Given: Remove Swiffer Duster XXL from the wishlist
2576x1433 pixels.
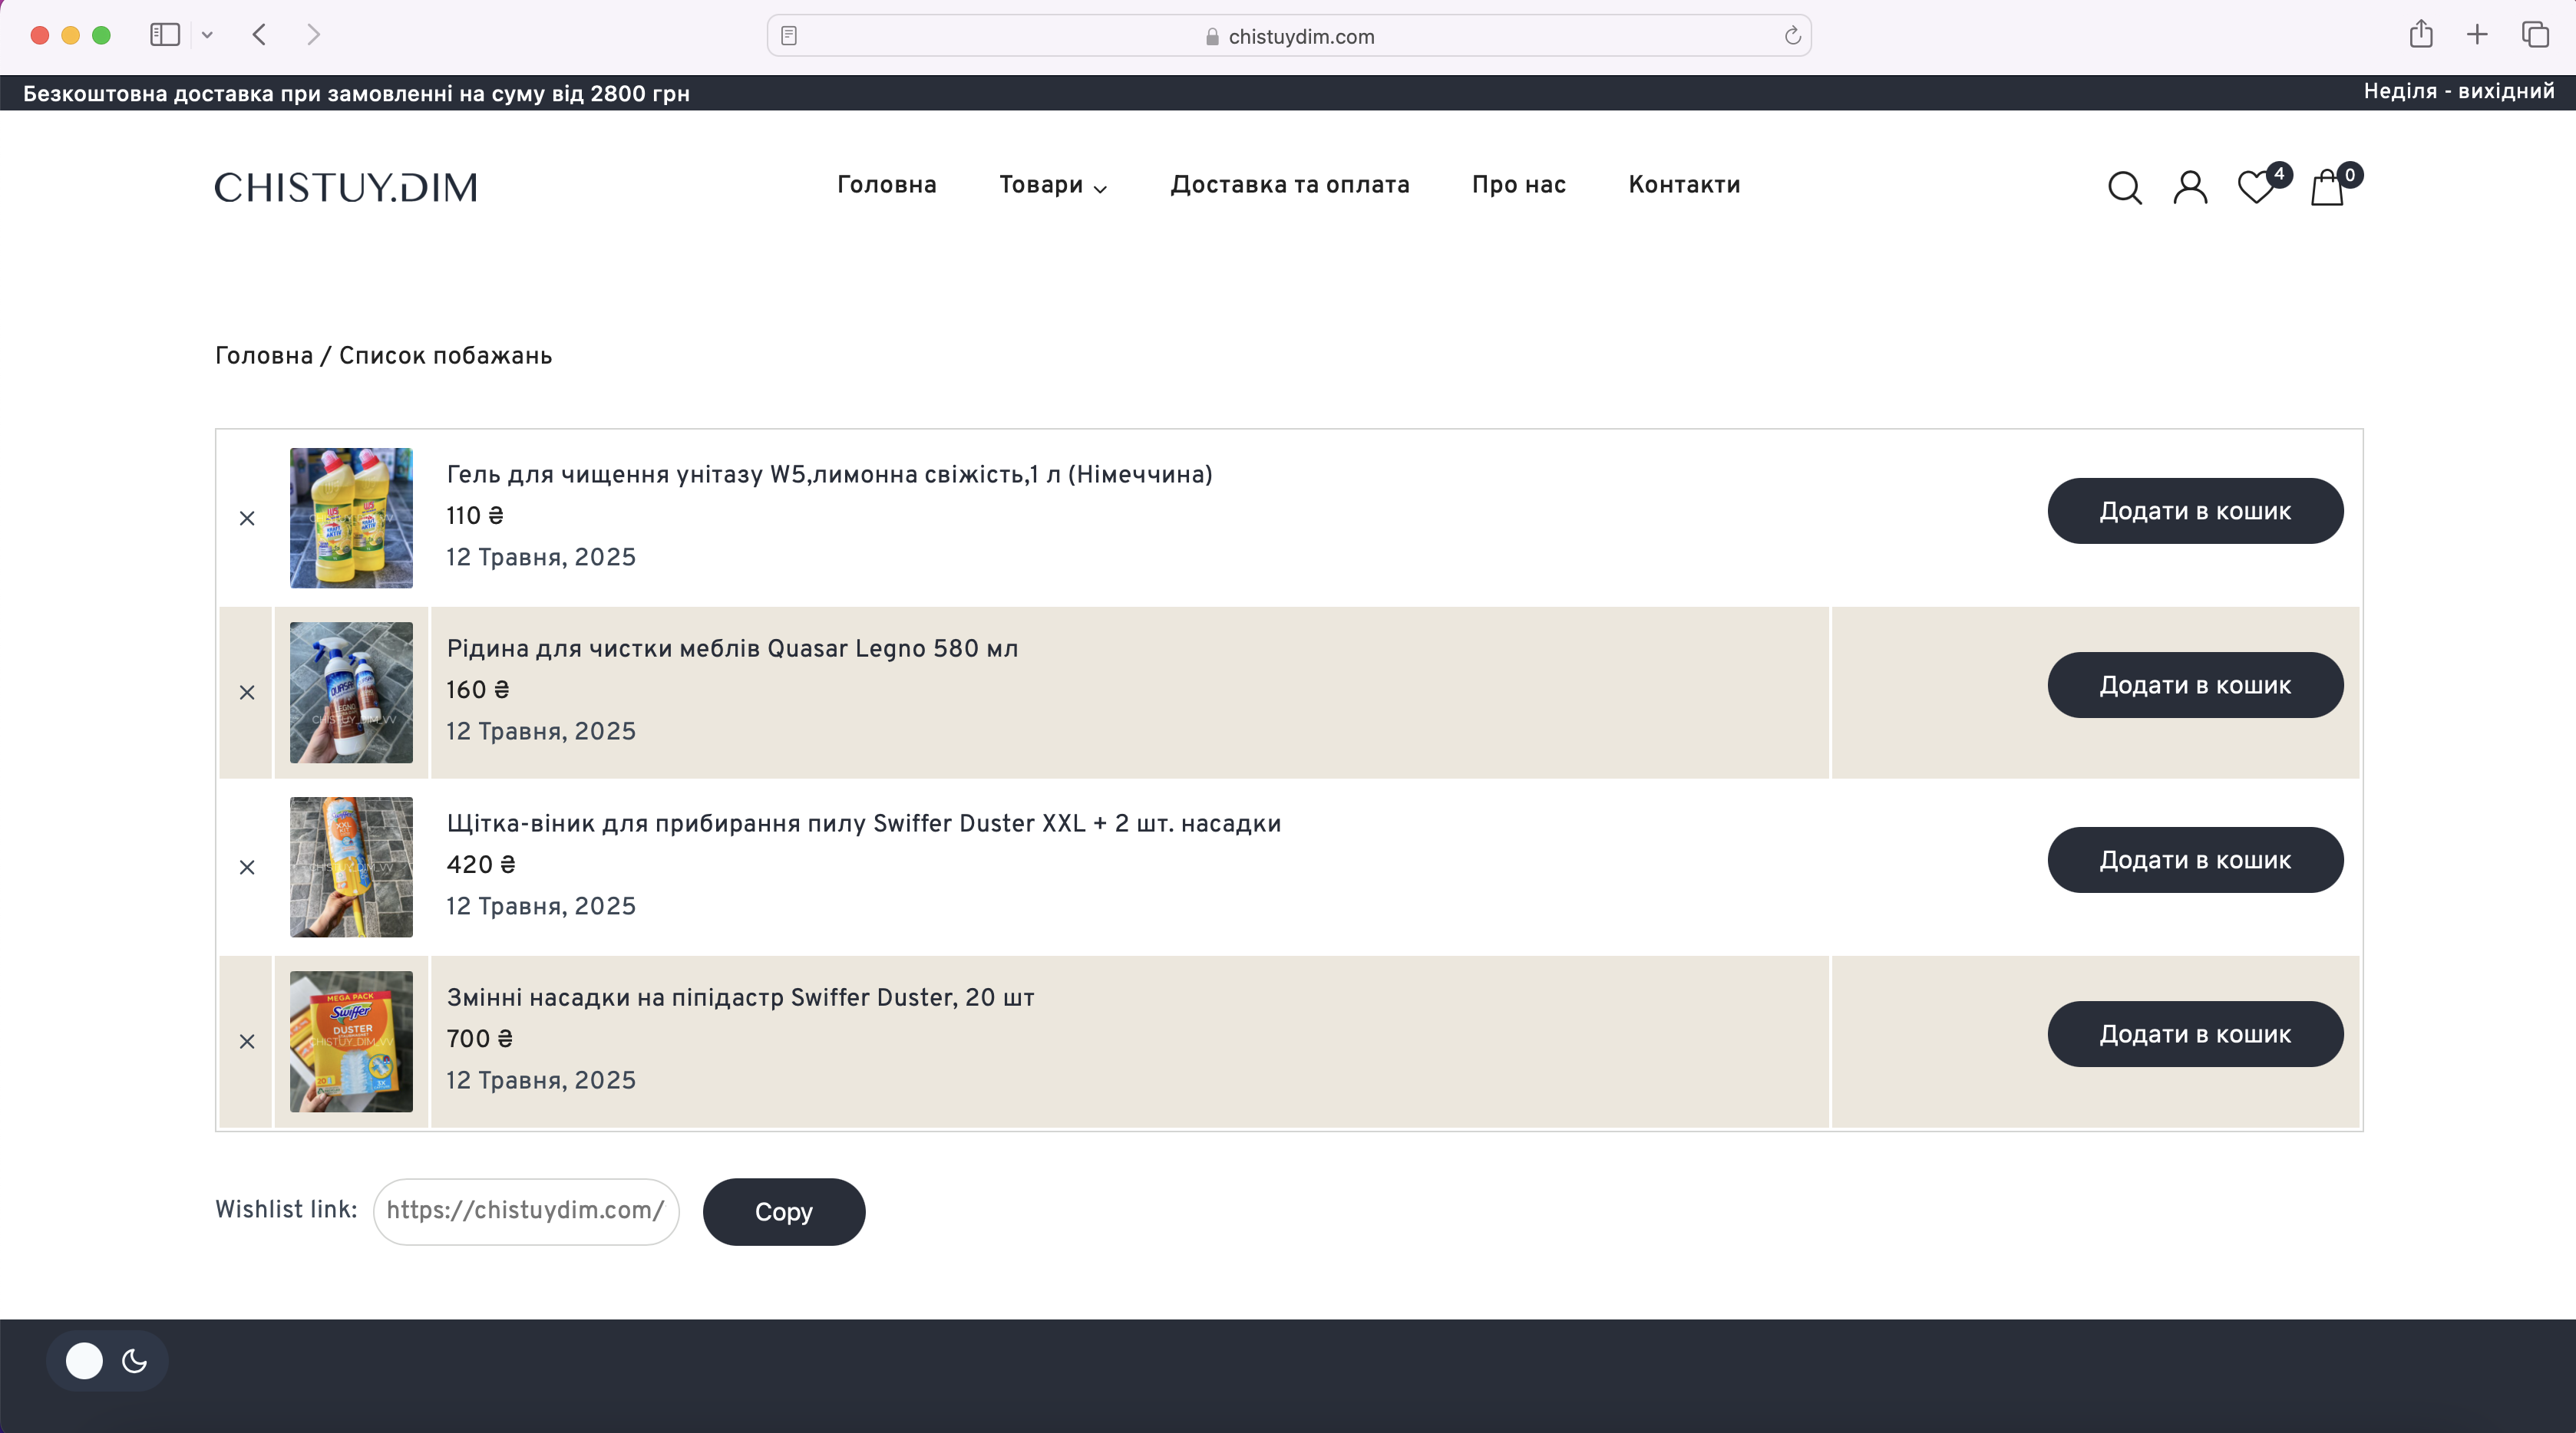Looking at the screenshot, I should click(x=247, y=866).
